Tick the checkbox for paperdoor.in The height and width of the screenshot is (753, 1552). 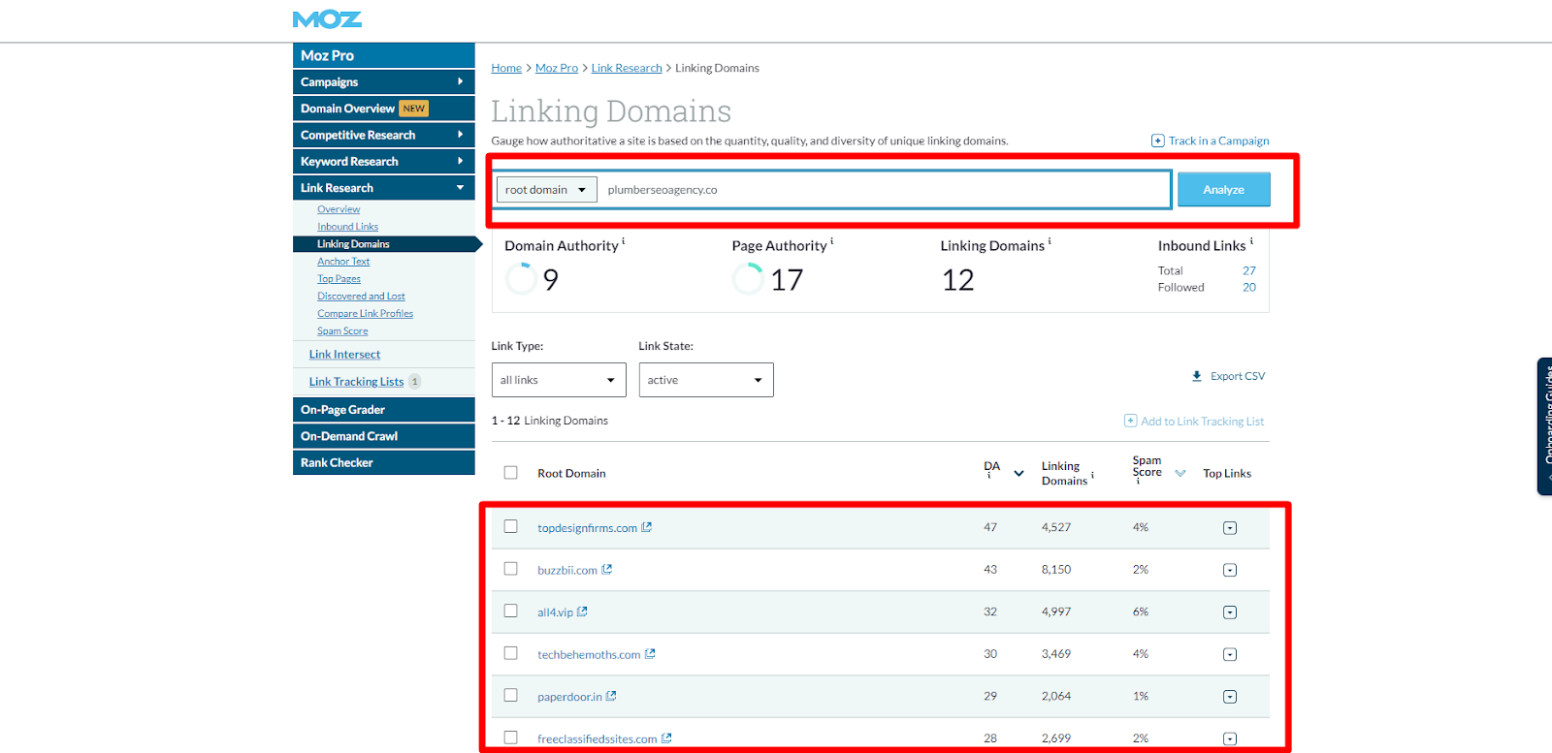[x=511, y=695]
